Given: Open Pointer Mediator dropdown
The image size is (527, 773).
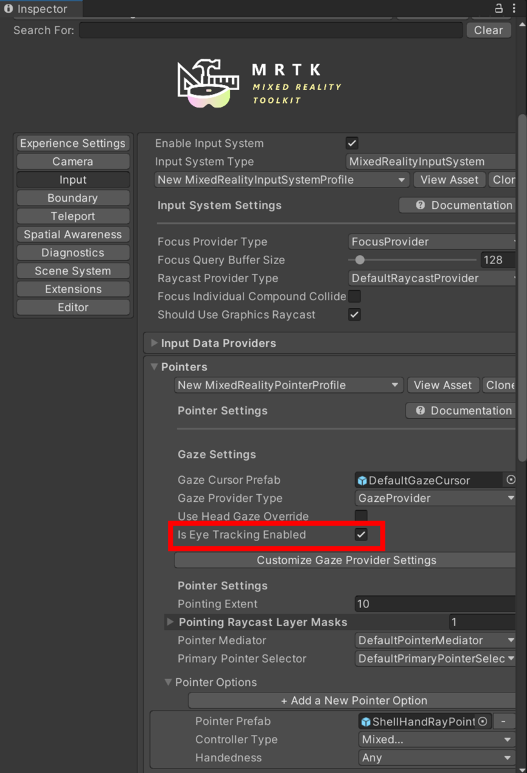Looking at the screenshot, I should [436, 640].
